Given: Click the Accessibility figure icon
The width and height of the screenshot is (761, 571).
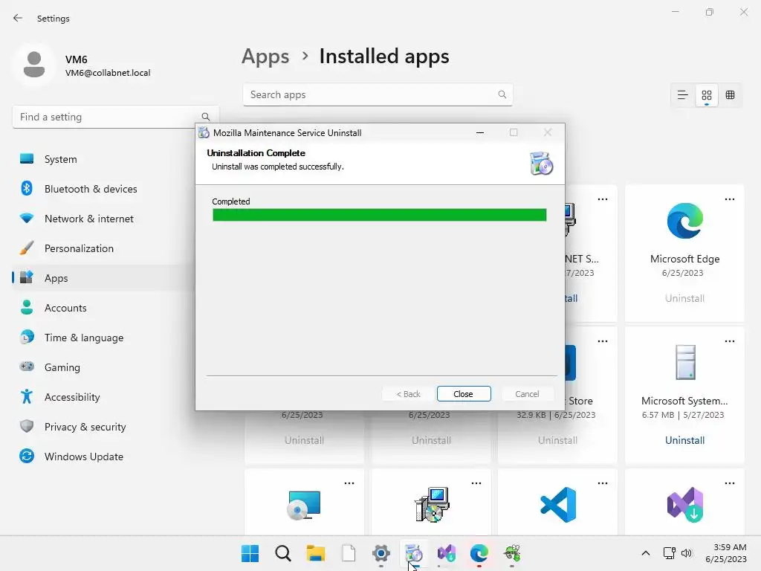Looking at the screenshot, I should pos(27,397).
